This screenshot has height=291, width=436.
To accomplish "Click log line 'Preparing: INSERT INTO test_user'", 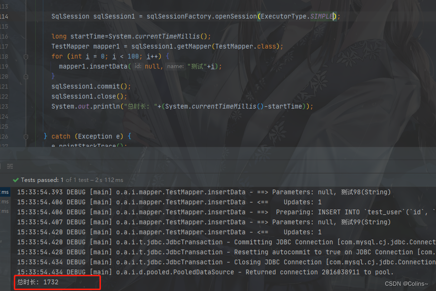I will pyautogui.click(x=227, y=212).
